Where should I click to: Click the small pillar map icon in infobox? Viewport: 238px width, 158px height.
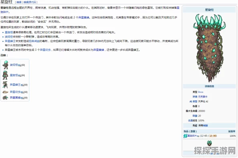coord(209,143)
